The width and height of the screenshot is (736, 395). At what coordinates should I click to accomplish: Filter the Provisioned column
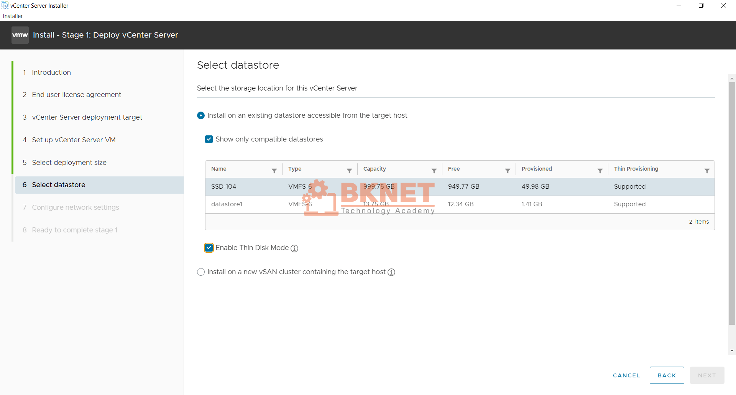pos(600,171)
